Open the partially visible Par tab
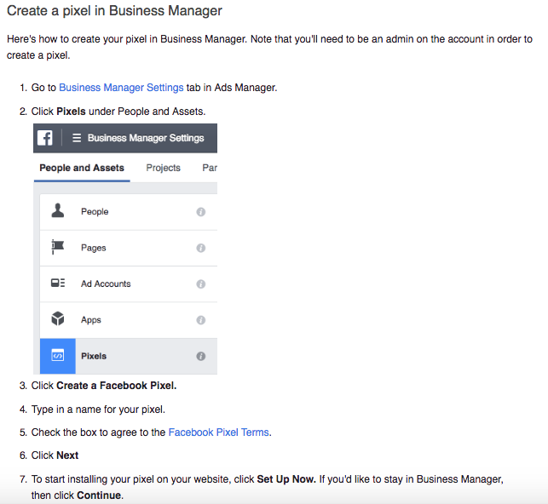Screen dimensions: 548x504 [x=210, y=168]
